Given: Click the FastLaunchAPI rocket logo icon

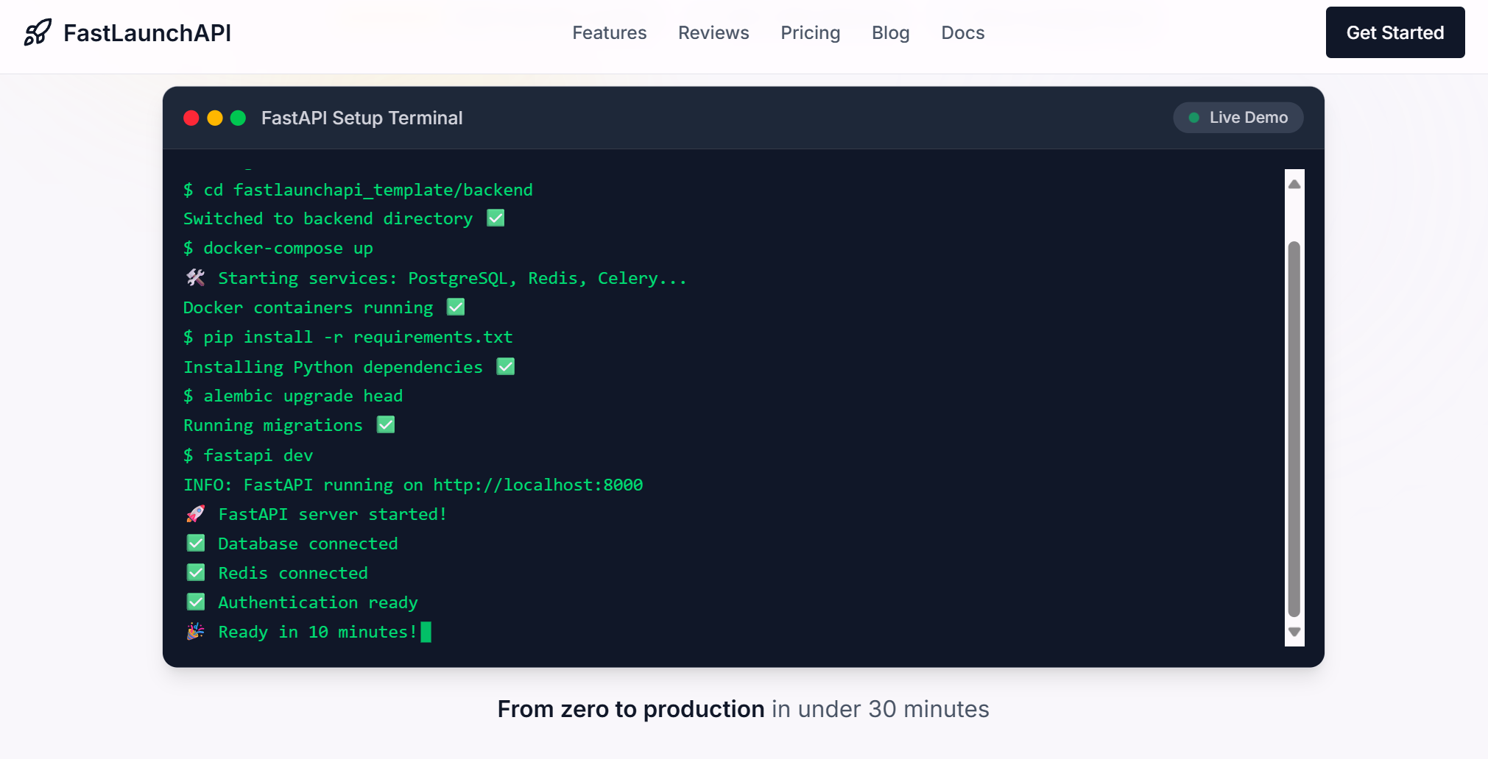Looking at the screenshot, I should [38, 32].
